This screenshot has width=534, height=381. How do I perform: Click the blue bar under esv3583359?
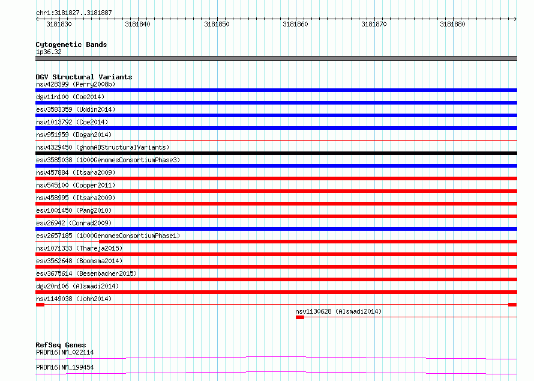[276, 115]
